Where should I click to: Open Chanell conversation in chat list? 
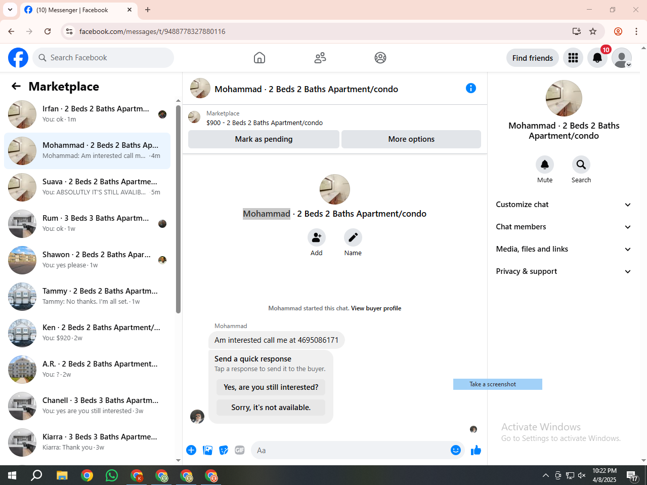pos(87,406)
